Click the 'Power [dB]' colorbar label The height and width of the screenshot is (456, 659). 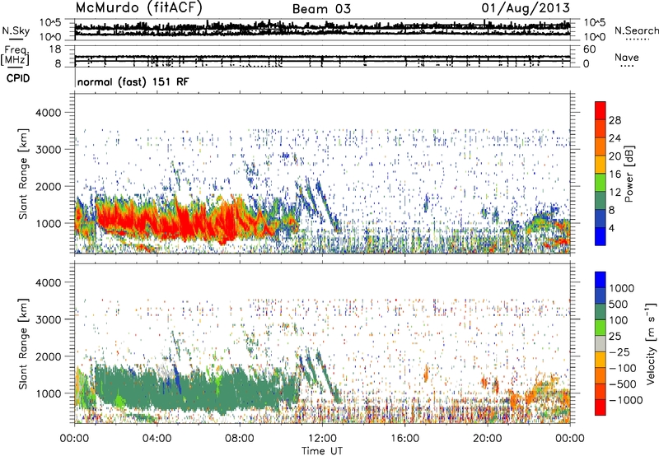[629, 174]
